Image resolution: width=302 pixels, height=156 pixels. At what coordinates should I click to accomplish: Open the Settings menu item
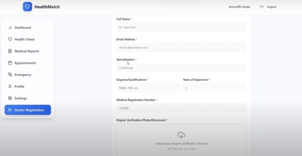(x=28, y=98)
